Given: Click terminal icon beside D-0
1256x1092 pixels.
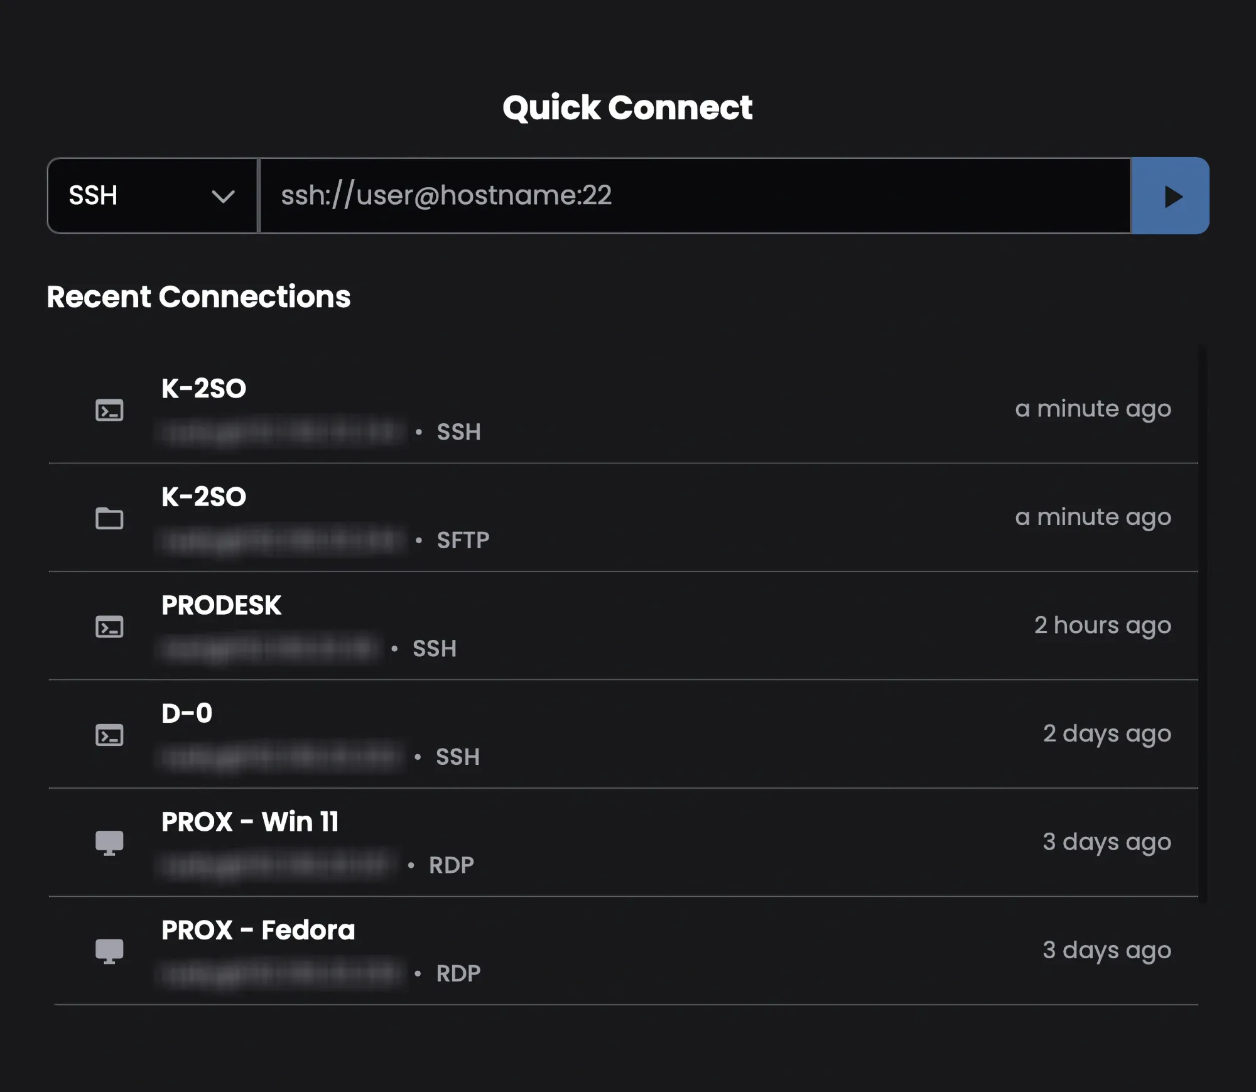Looking at the screenshot, I should point(109,735).
